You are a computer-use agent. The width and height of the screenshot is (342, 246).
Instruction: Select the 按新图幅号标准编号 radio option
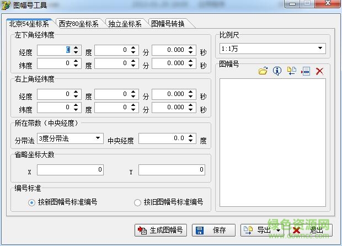pyautogui.click(x=31, y=202)
